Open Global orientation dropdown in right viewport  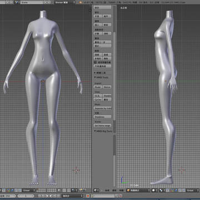click(x=192, y=190)
